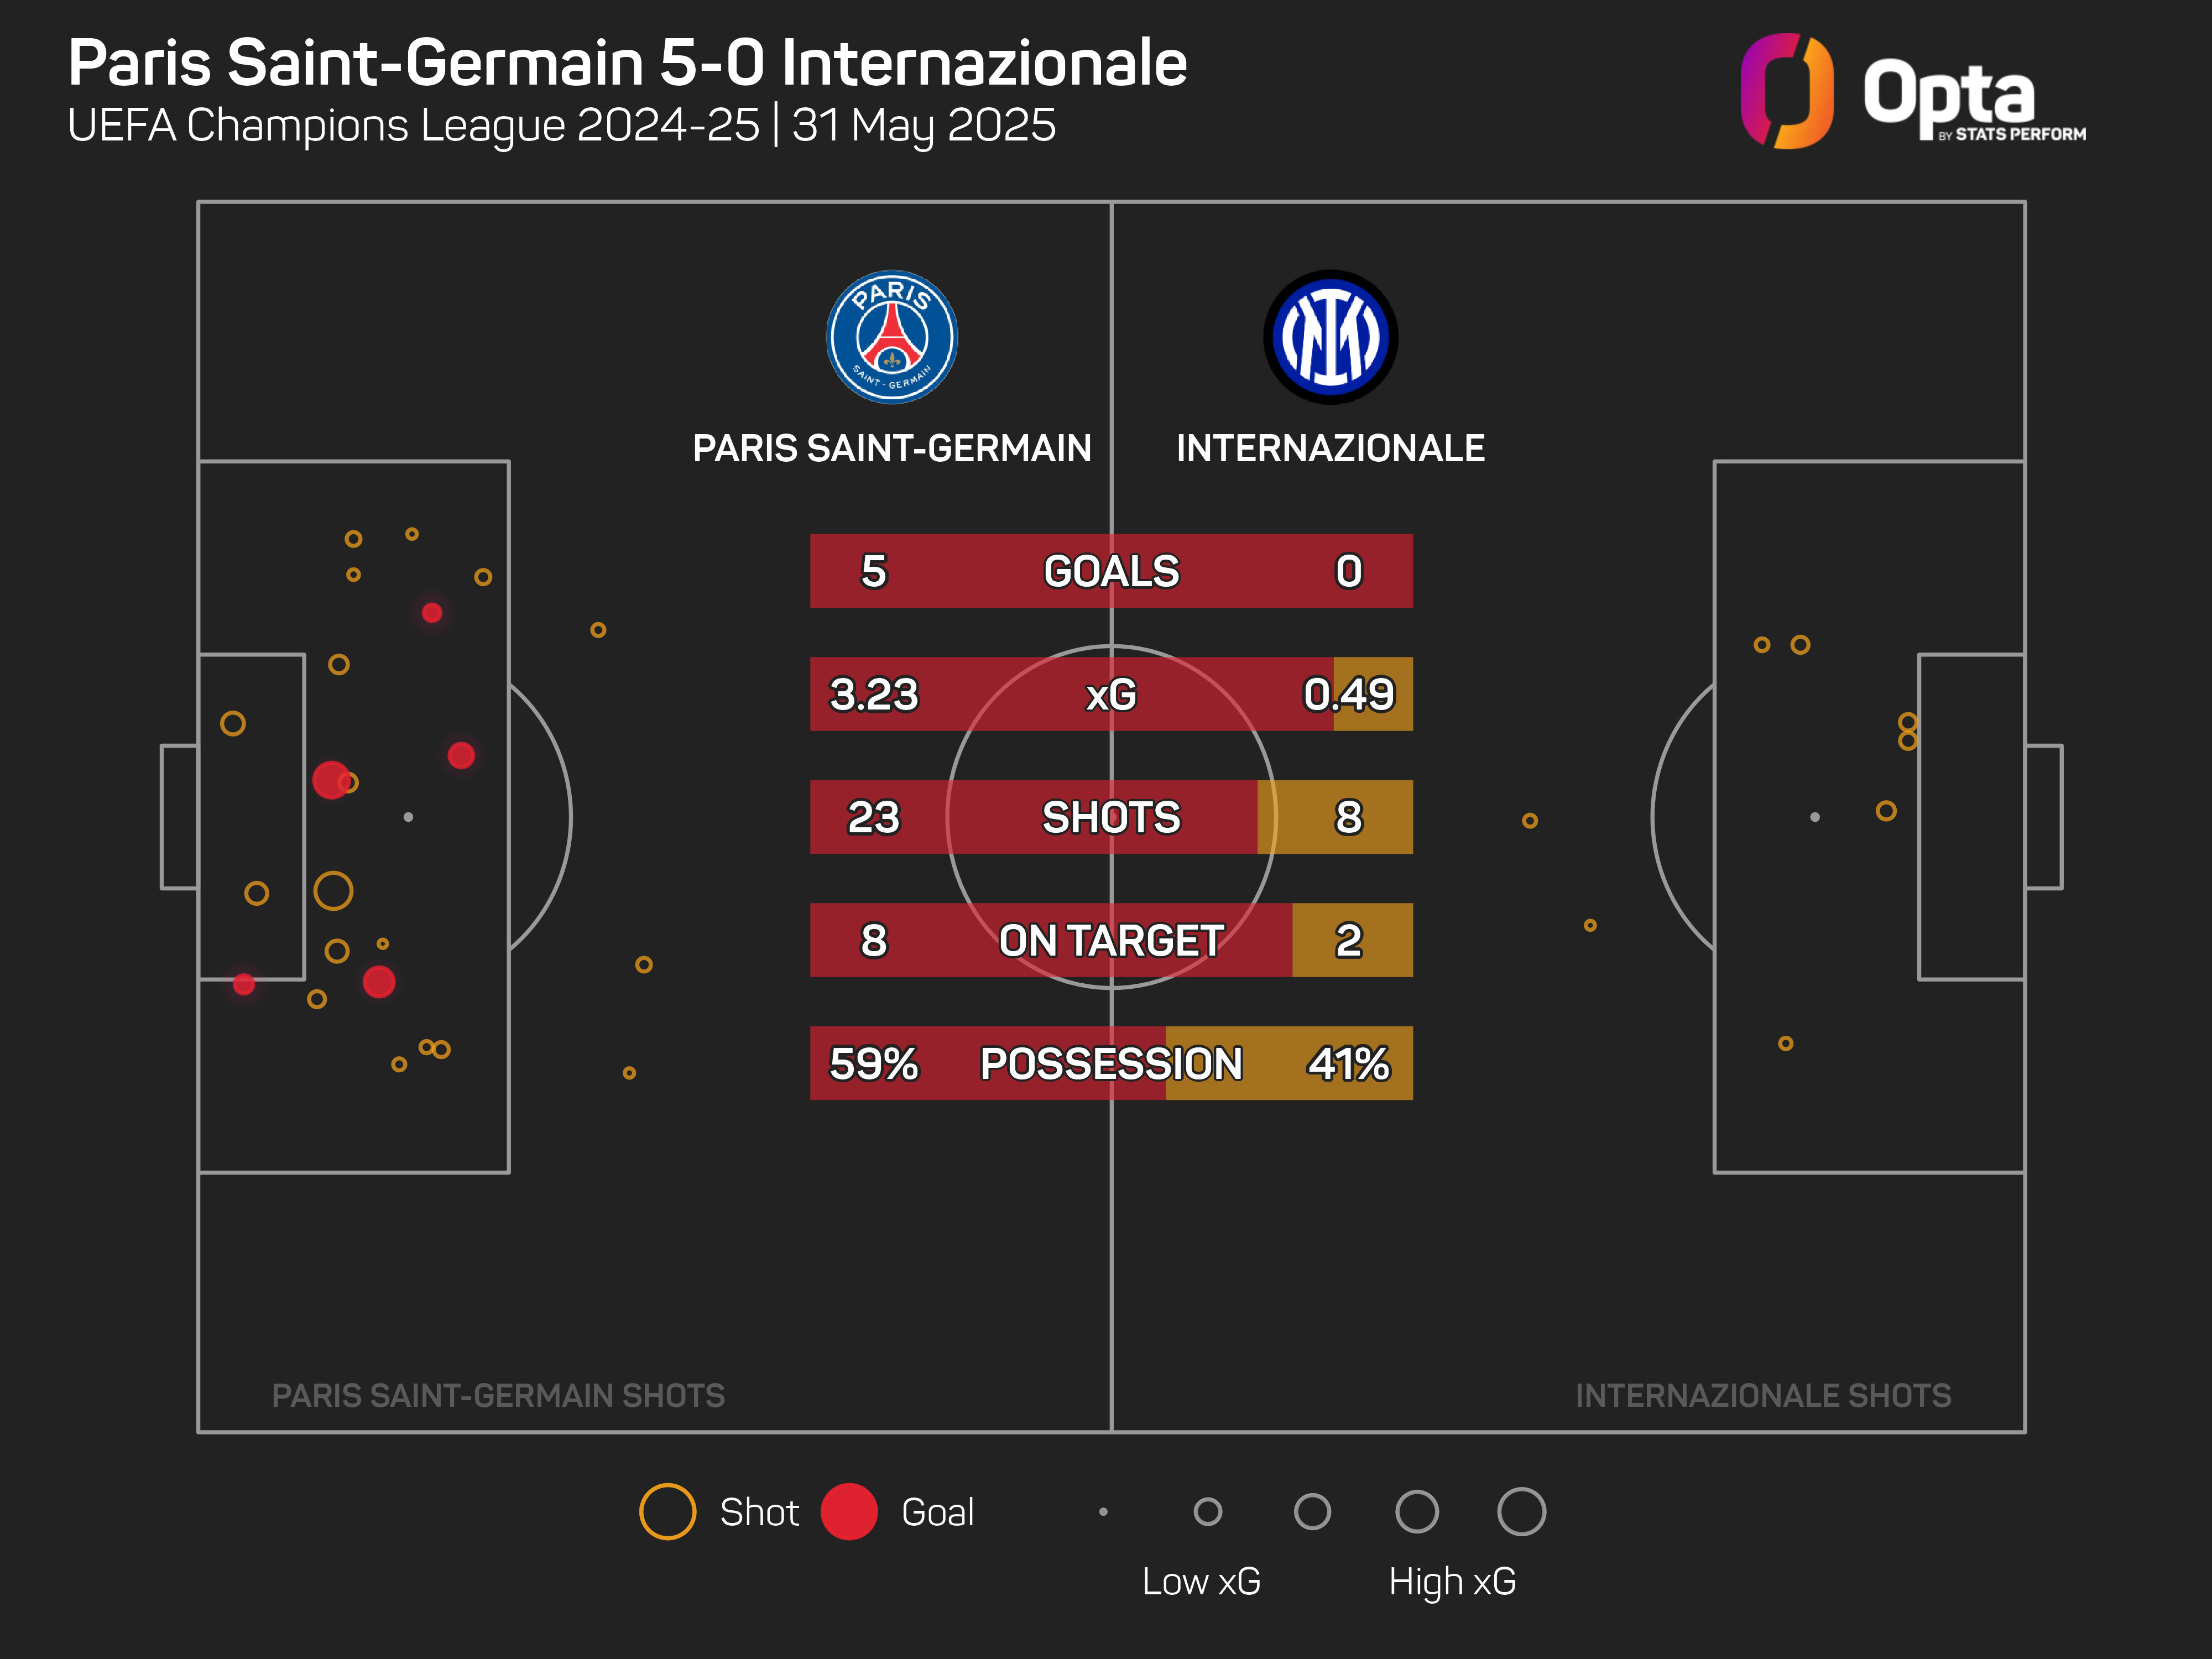This screenshot has width=2212, height=1659.
Task: Click the GOALS stat bar
Action: pos(1111,571)
